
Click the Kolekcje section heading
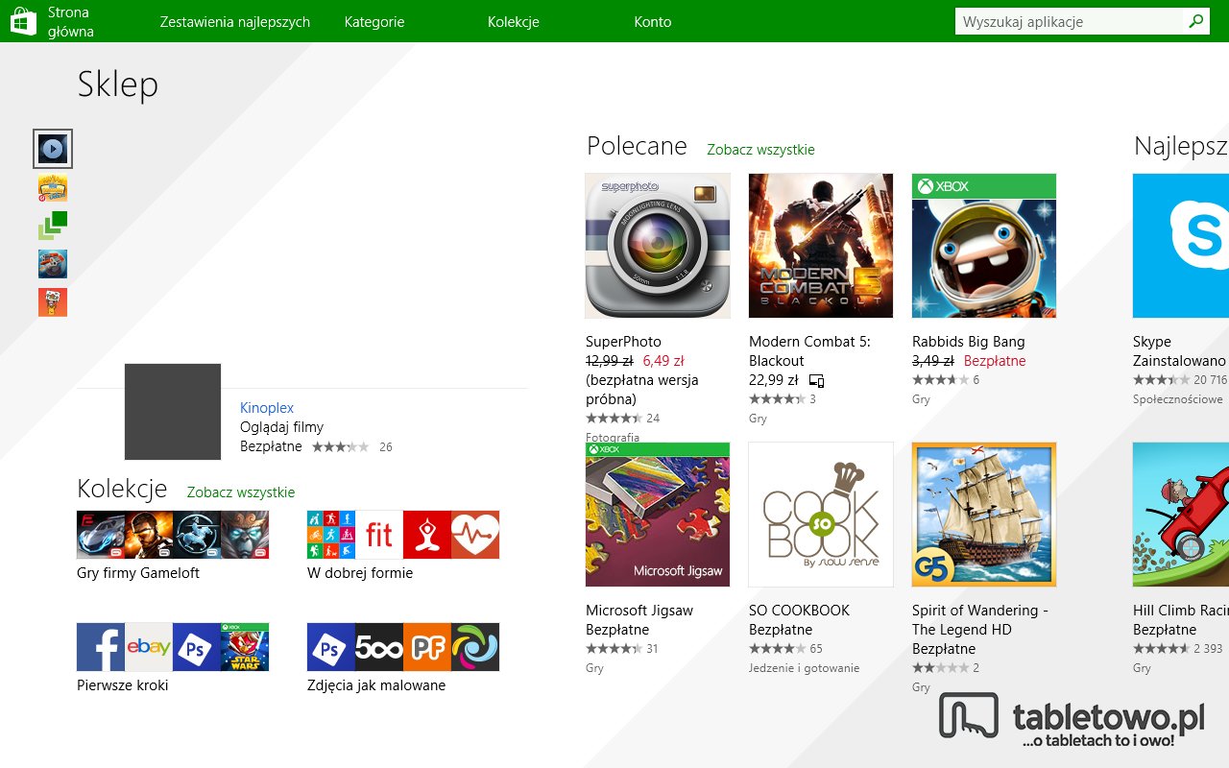(x=122, y=489)
